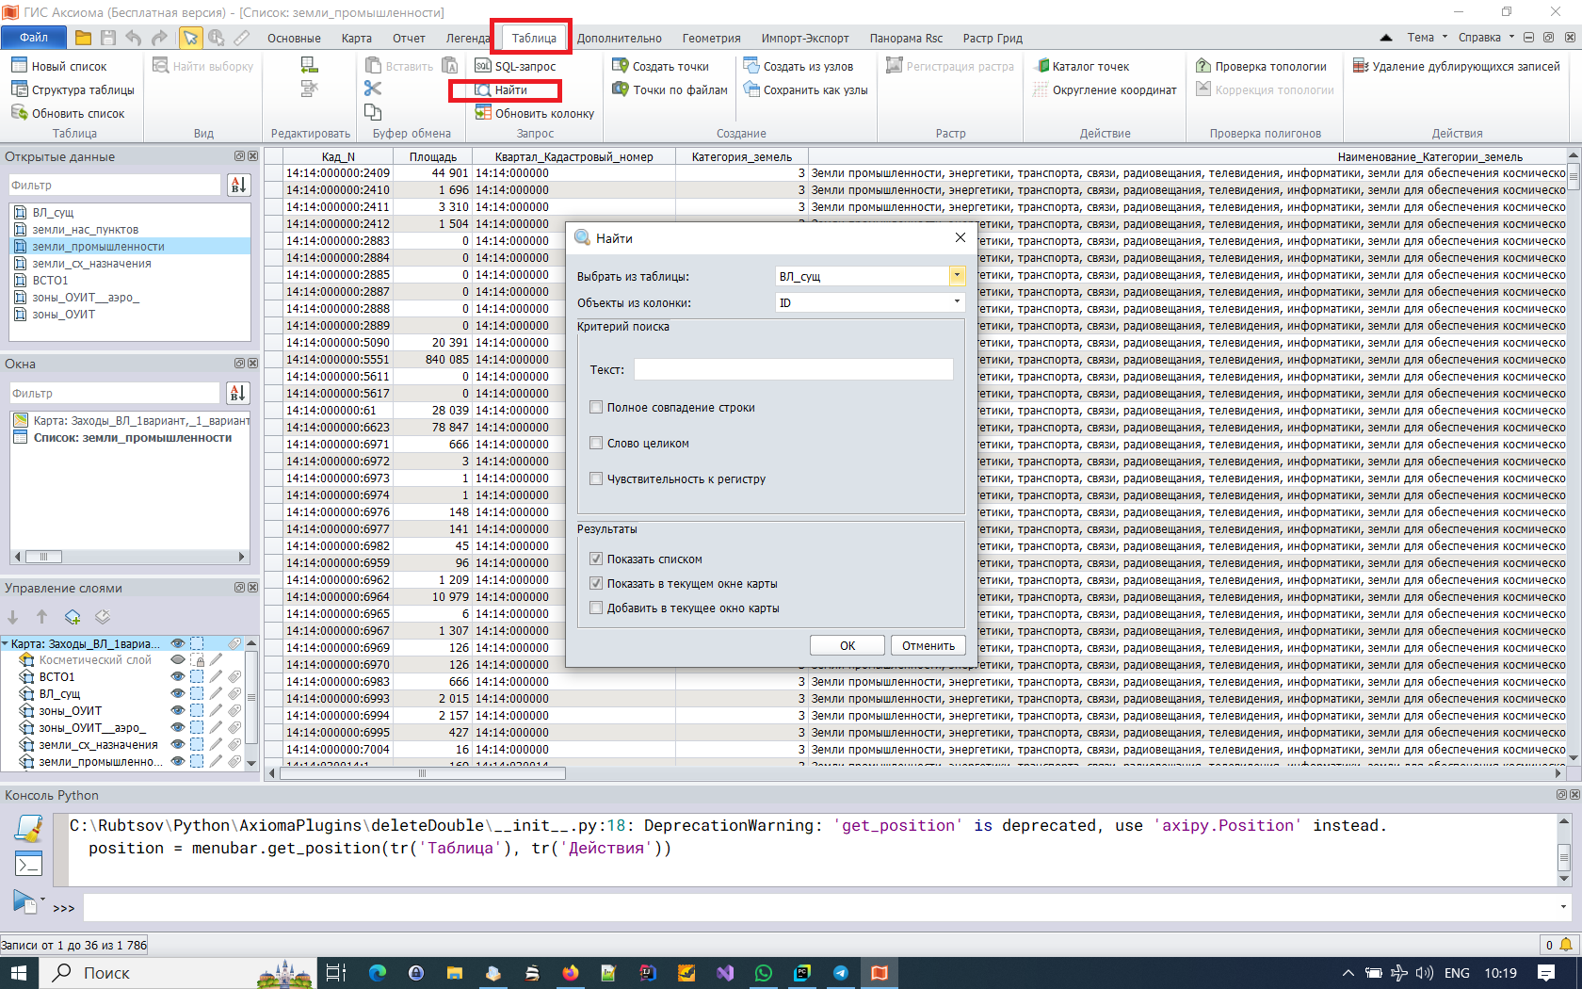
Task: Open Выбрать из таблицы dropdown
Action: 956,276
